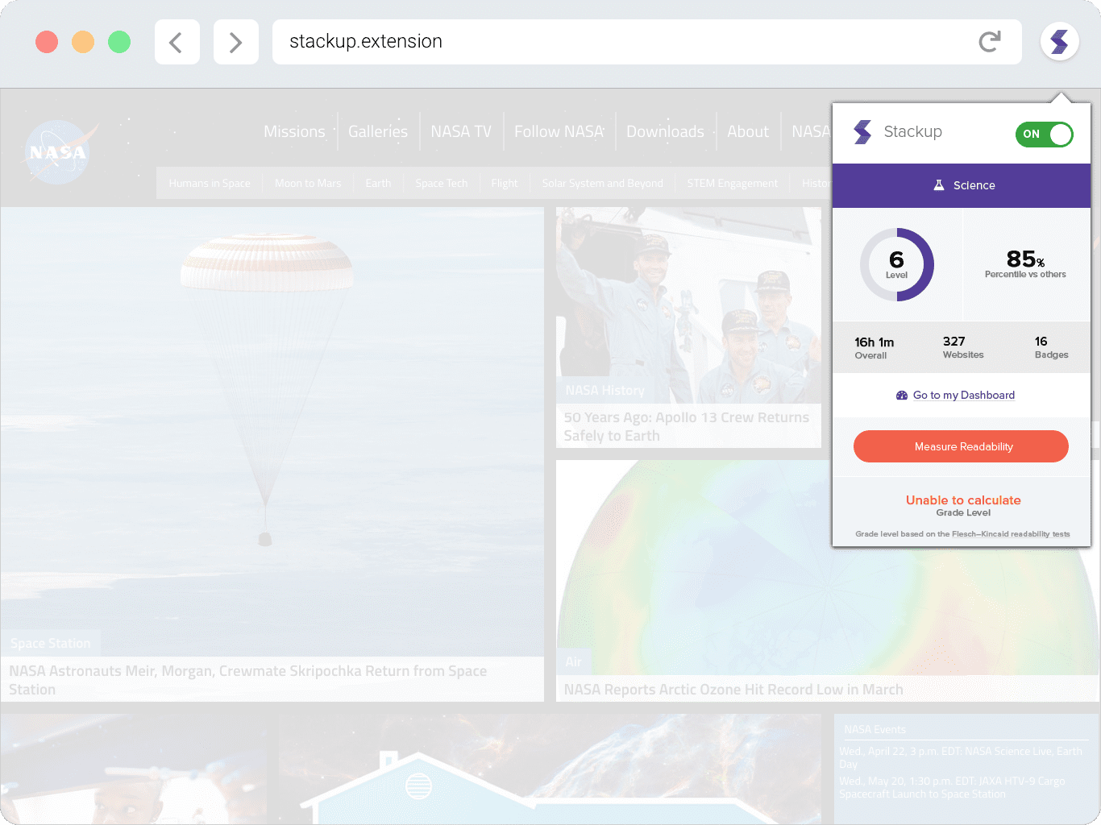Click the Level 6 progress ring
1101x825 pixels.
coord(897,264)
